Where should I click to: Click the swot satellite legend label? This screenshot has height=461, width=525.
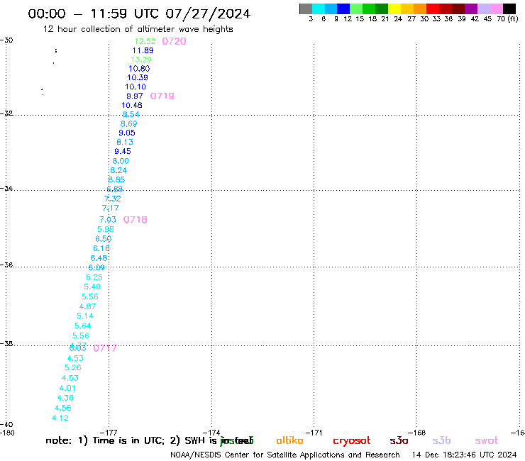487,441
